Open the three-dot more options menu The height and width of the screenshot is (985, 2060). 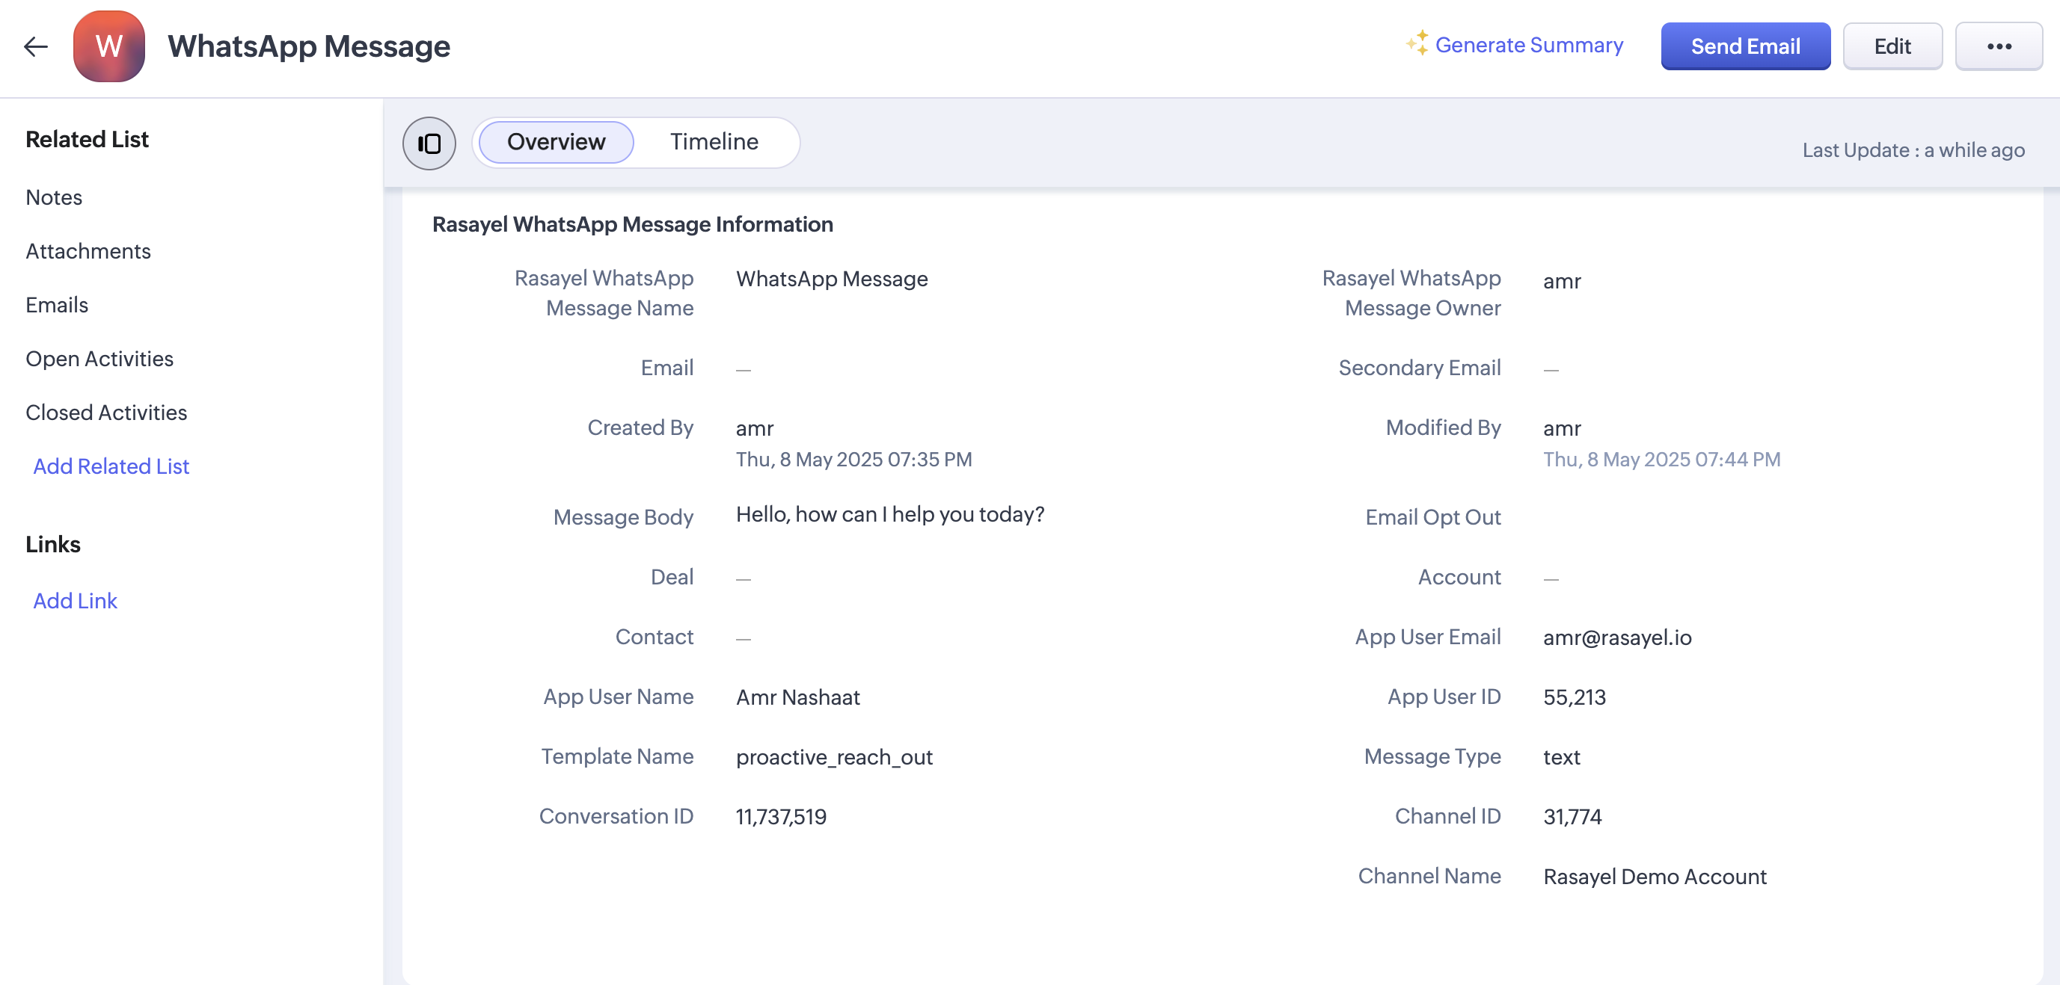tap(1999, 46)
